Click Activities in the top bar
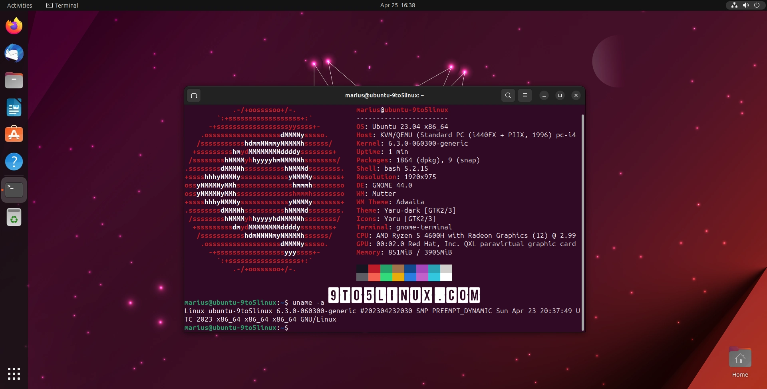The image size is (767, 389). (19, 5)
